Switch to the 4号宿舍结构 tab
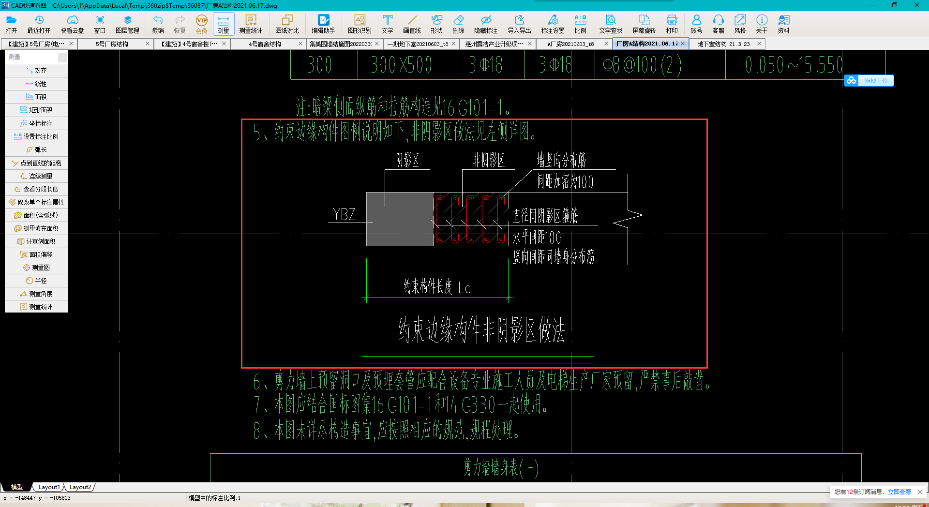This screenshot has height=507, width=929. click(x=265, y=44)
